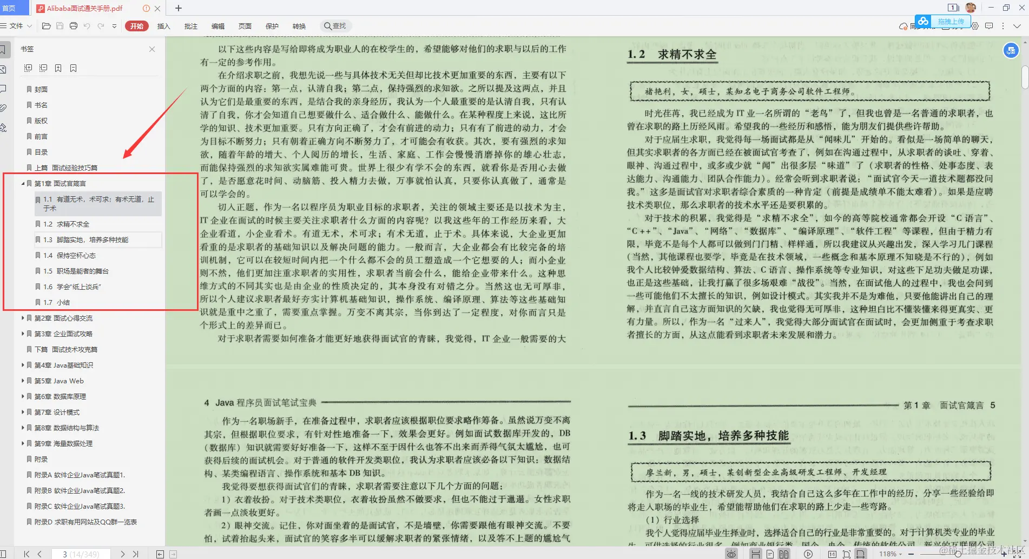Close the 书签 bookmark panel
Viewport: 1029px width, 559px height.
153,49
